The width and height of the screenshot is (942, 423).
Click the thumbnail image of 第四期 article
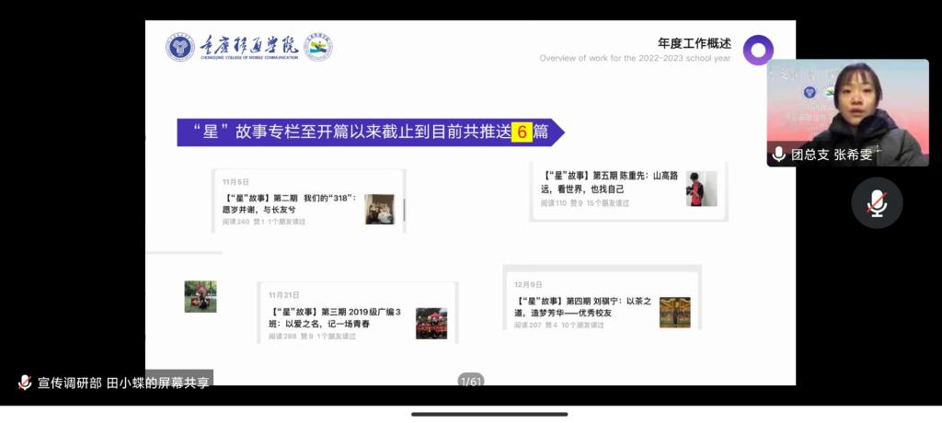(x=674, y=312)
